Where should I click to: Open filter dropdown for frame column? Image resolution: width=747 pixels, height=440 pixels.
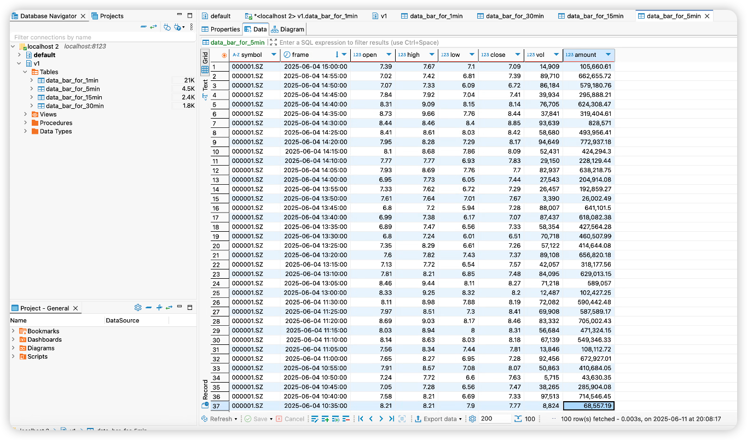click(x=344, y=55)
